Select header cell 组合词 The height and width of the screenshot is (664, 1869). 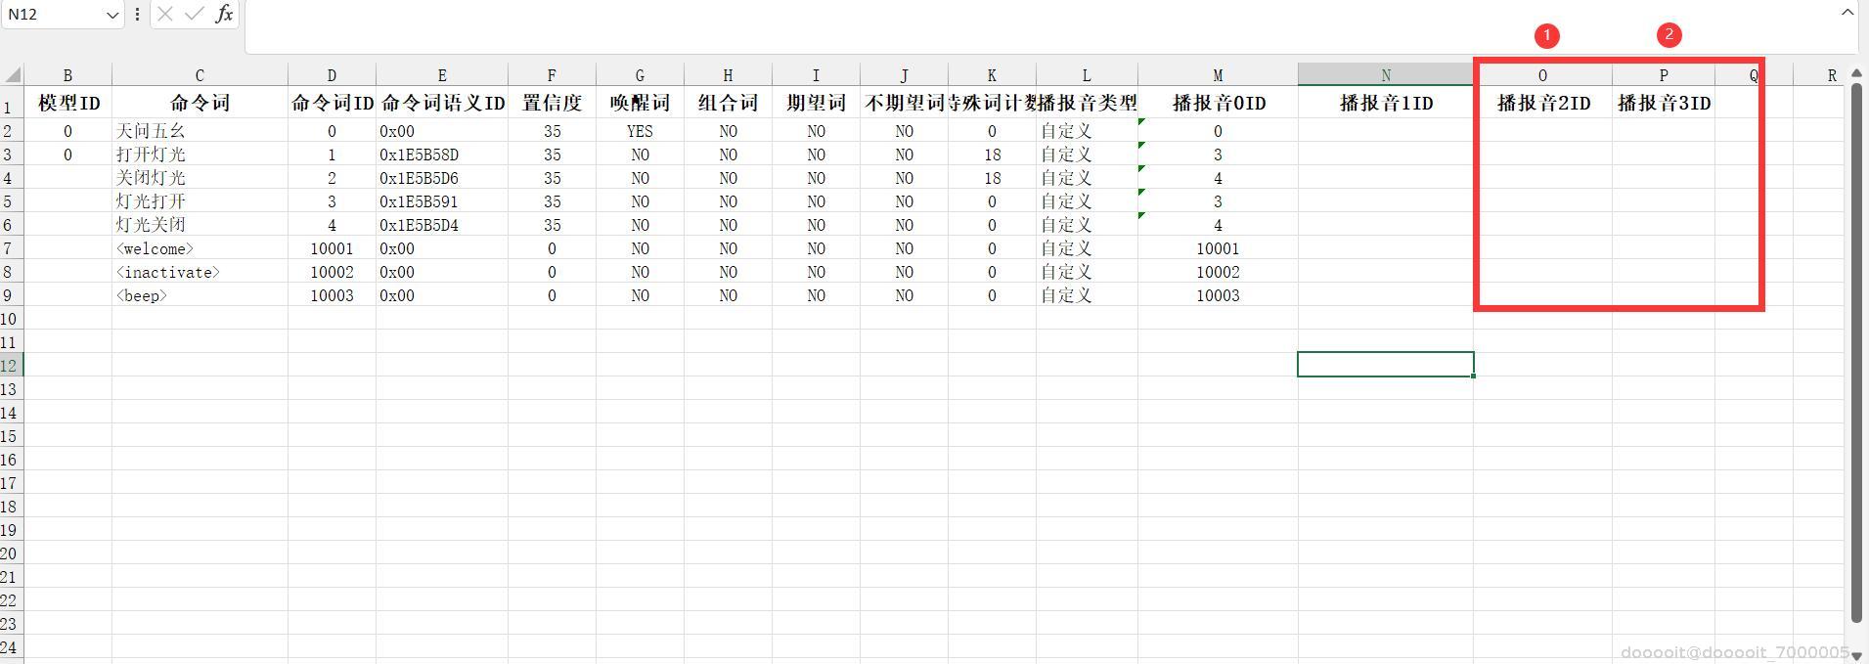[x=728, y=103]
